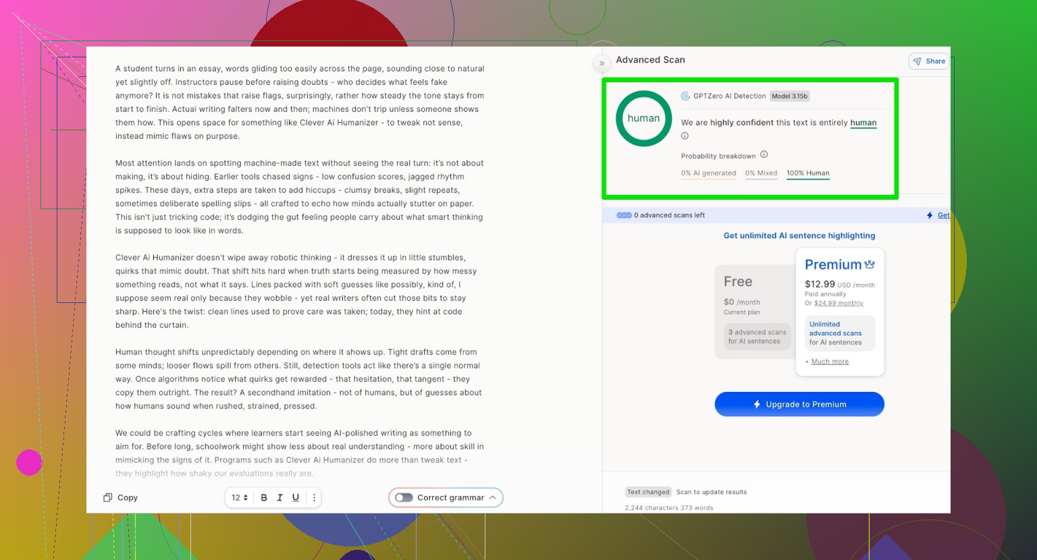
Task: Select the 0% AI generated breakdown tab
Action: (708, 173)
